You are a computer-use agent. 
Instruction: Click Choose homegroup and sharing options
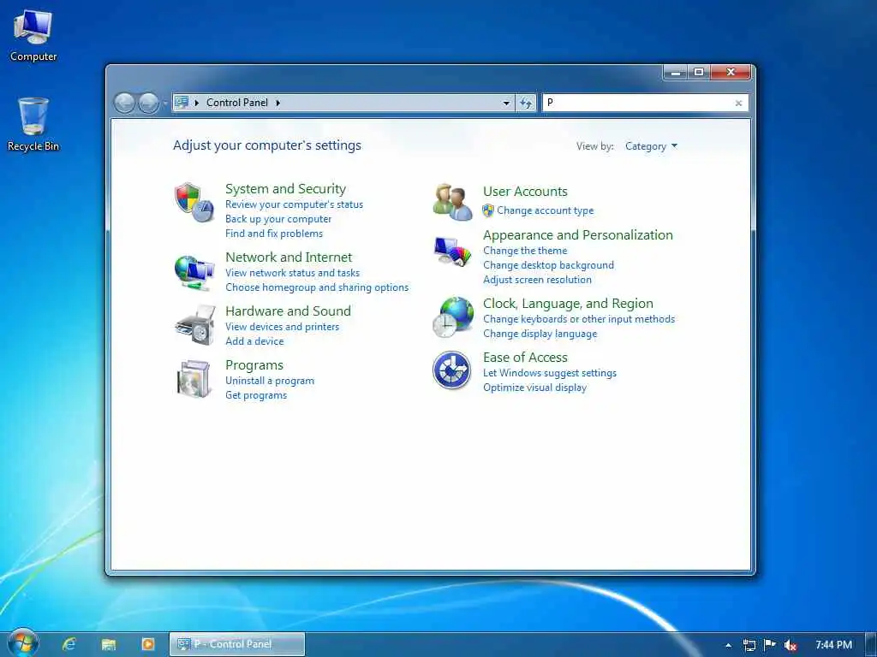(x=317, y=287)
